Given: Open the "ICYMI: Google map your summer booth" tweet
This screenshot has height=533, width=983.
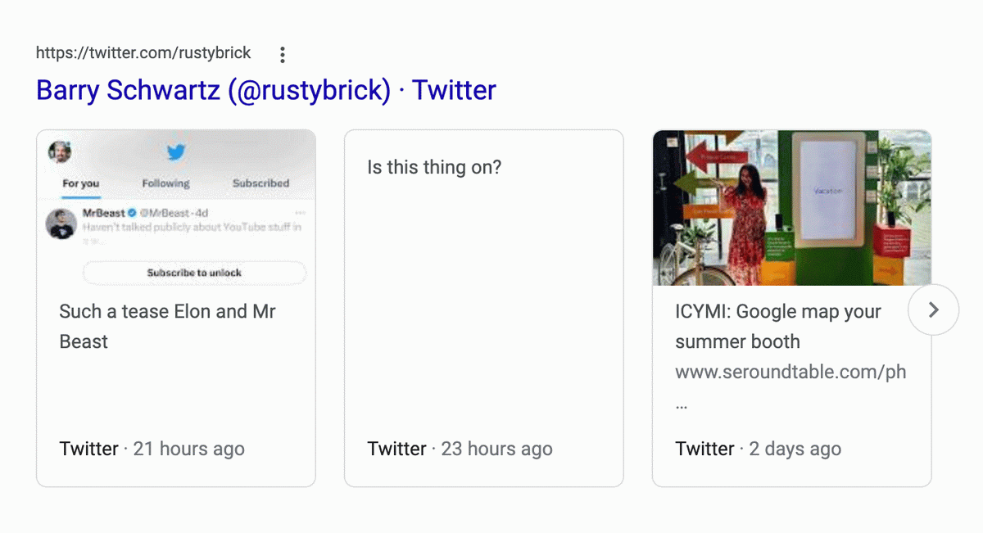Looking at the screenshot, I should (x=777, y=326).
